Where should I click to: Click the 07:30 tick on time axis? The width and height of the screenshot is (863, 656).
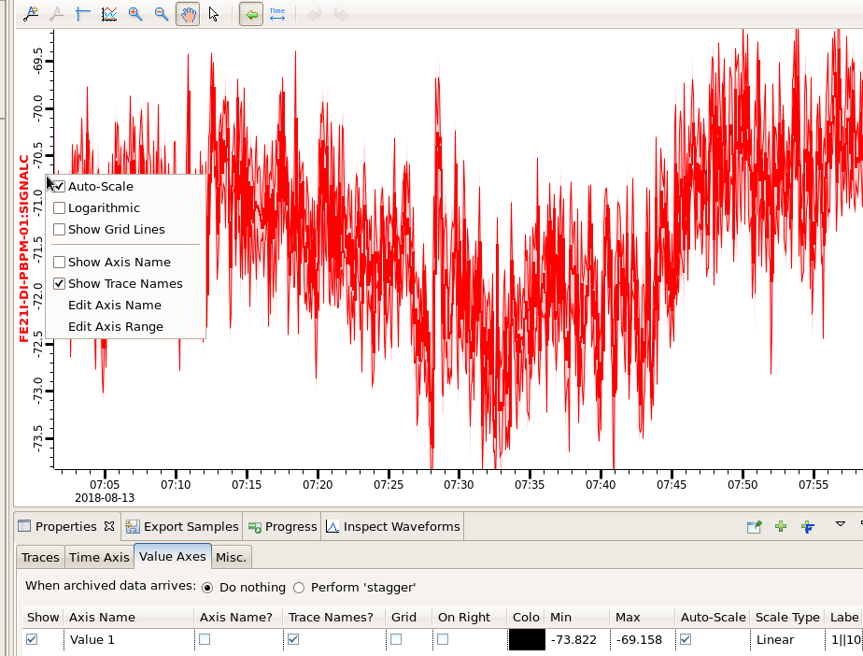[459, 485]
